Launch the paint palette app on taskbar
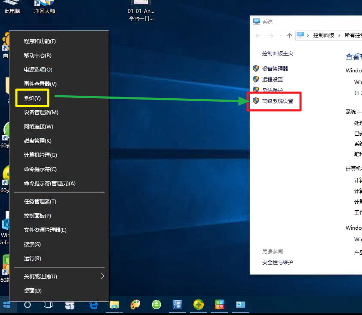This screenshot has height=315, width=362. coord(135,305)
